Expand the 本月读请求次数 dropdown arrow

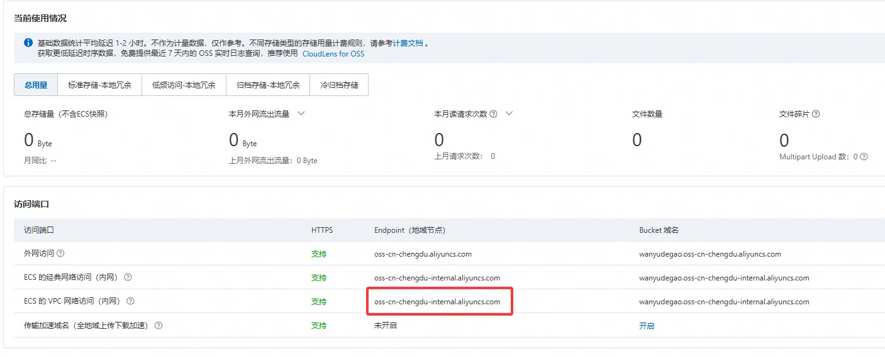click(509, 114)
